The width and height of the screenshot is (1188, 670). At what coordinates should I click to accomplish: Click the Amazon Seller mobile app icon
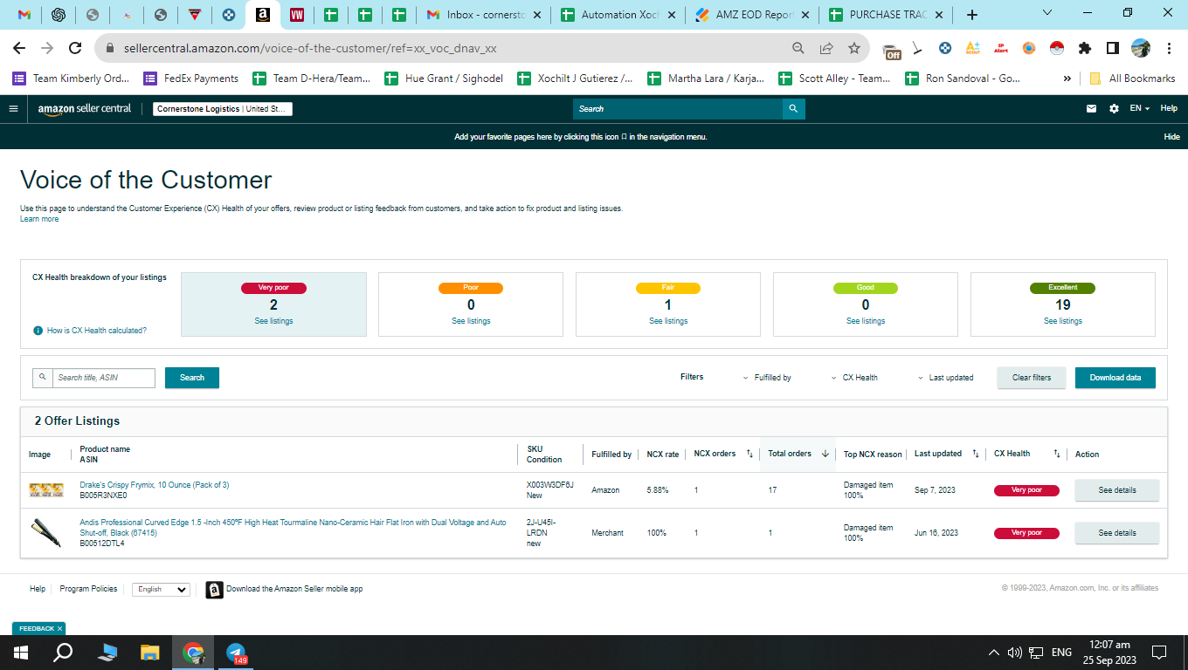(214, 590)
